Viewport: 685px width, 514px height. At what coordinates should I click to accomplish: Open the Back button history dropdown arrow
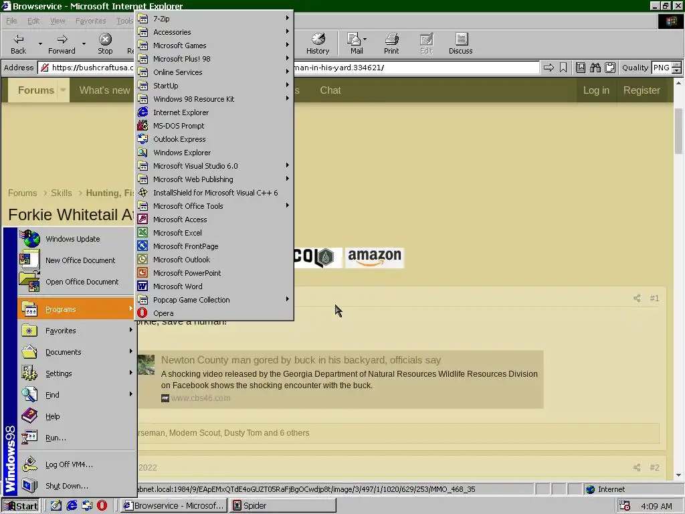(x=40, y=44)
